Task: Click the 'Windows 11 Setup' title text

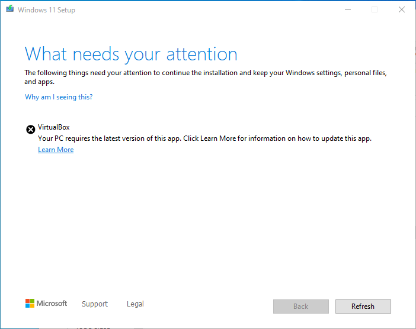Action: coord(46,10)
